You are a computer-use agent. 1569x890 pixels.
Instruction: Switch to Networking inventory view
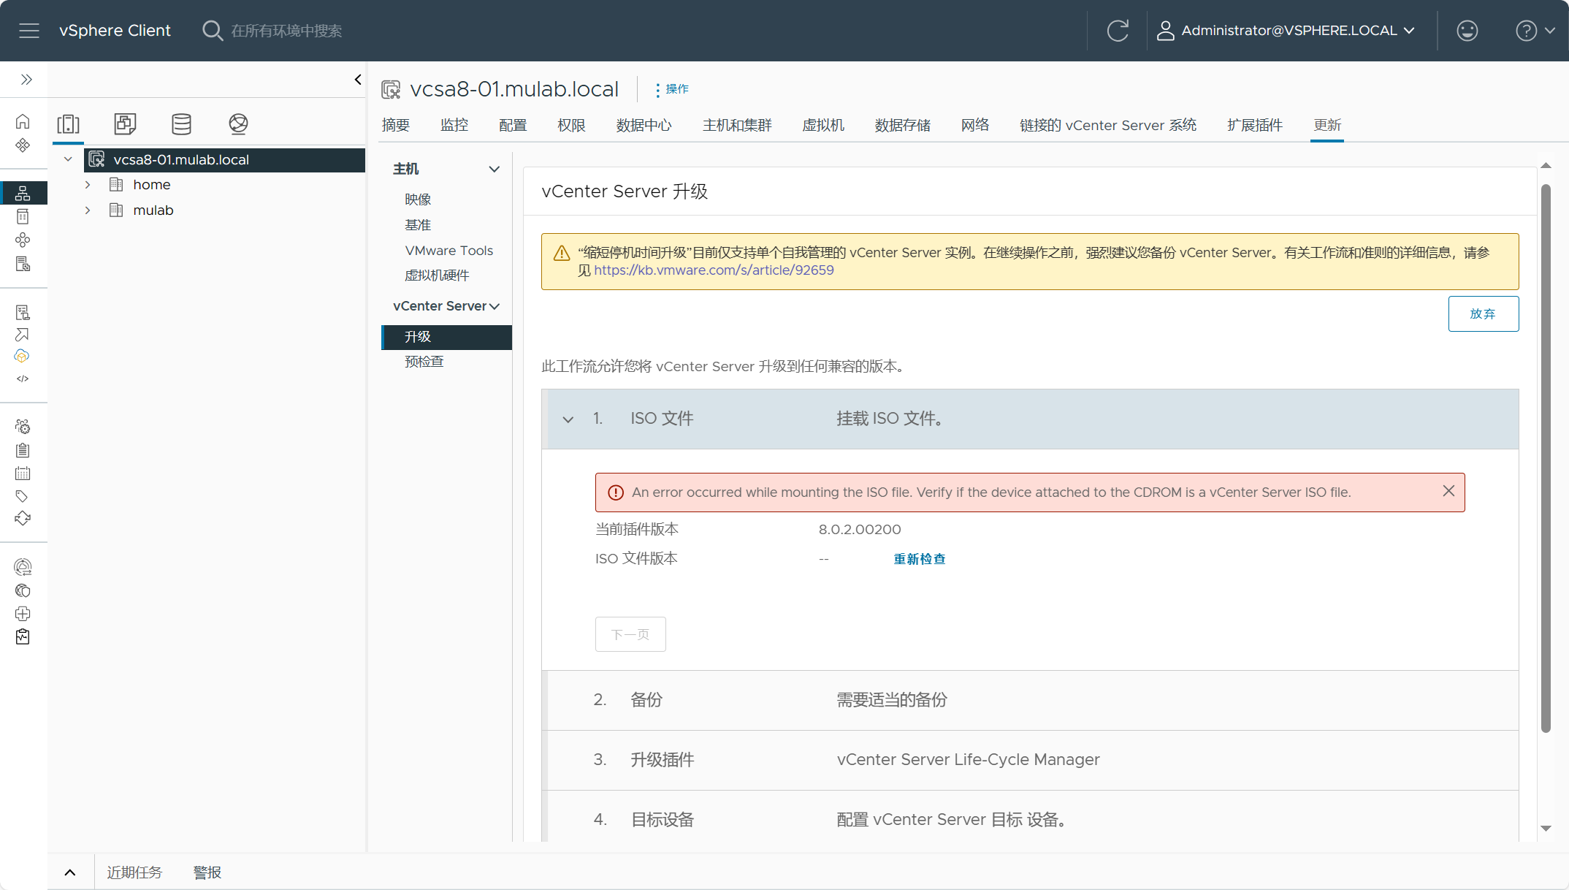click(238, 124)
